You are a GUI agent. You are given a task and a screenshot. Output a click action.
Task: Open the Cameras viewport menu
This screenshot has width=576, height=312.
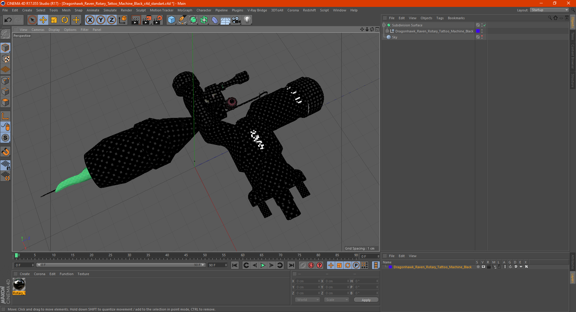38,30
